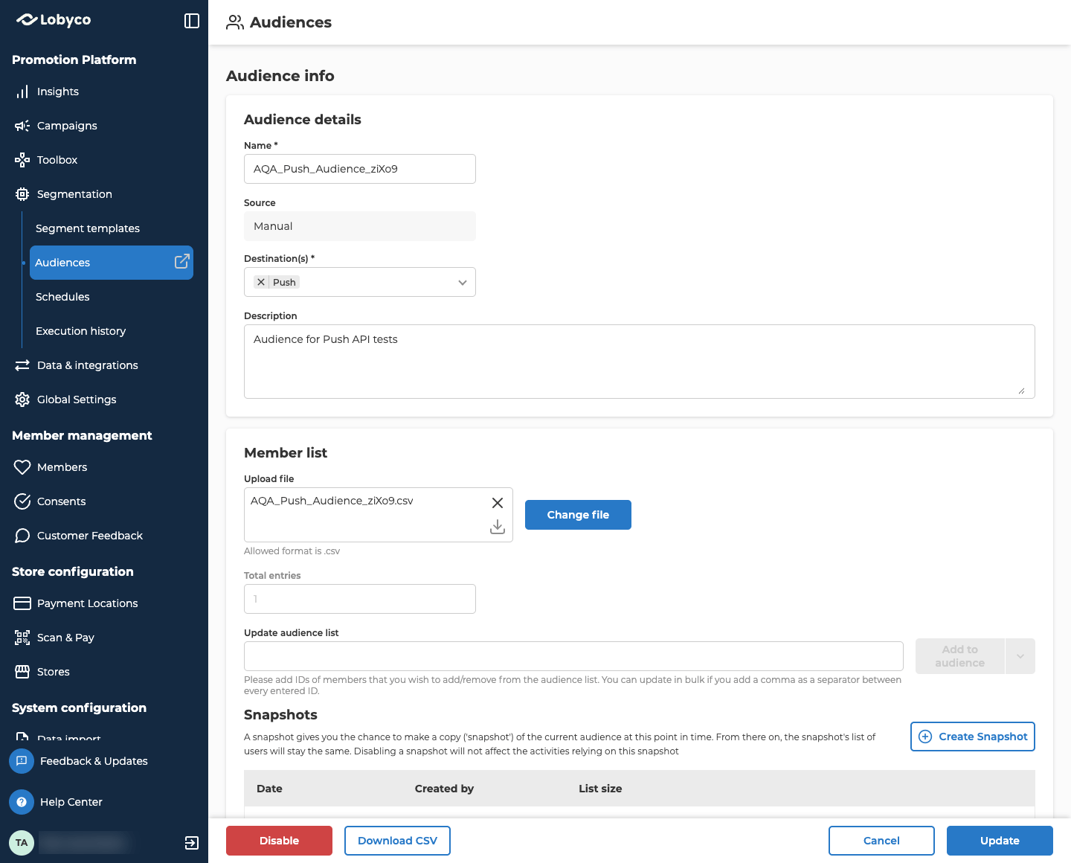Click the Segmentation chip icon
The height and width of the screenshot is (863, 1071).
point(22,194)
